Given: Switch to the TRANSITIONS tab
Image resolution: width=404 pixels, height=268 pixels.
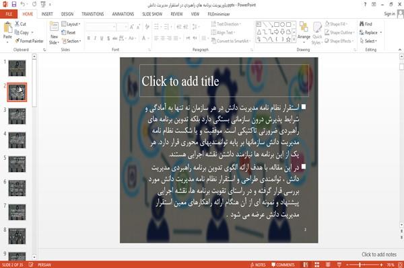Looking at the screenshot, I should click(x=93, y=14).
